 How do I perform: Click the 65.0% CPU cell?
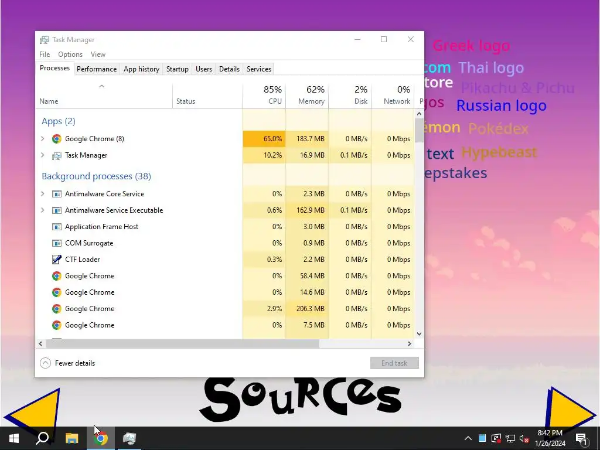(264, 139)
